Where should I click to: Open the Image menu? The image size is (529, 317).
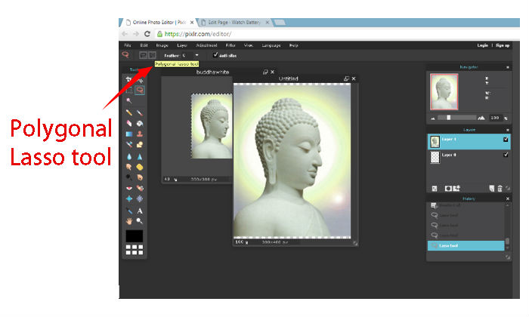pyautogui.click(x=162, y=45)
